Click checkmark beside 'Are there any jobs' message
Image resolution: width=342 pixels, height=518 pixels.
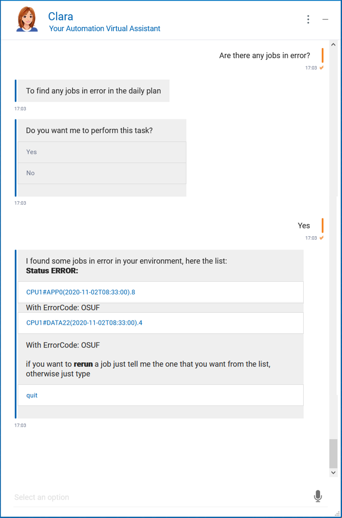pos(322,68)
